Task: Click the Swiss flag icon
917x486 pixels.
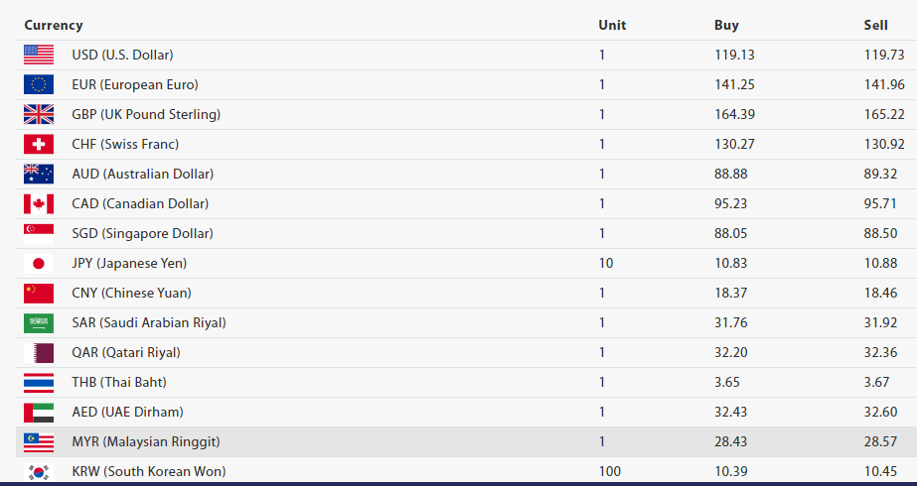Action: [39, 145]
